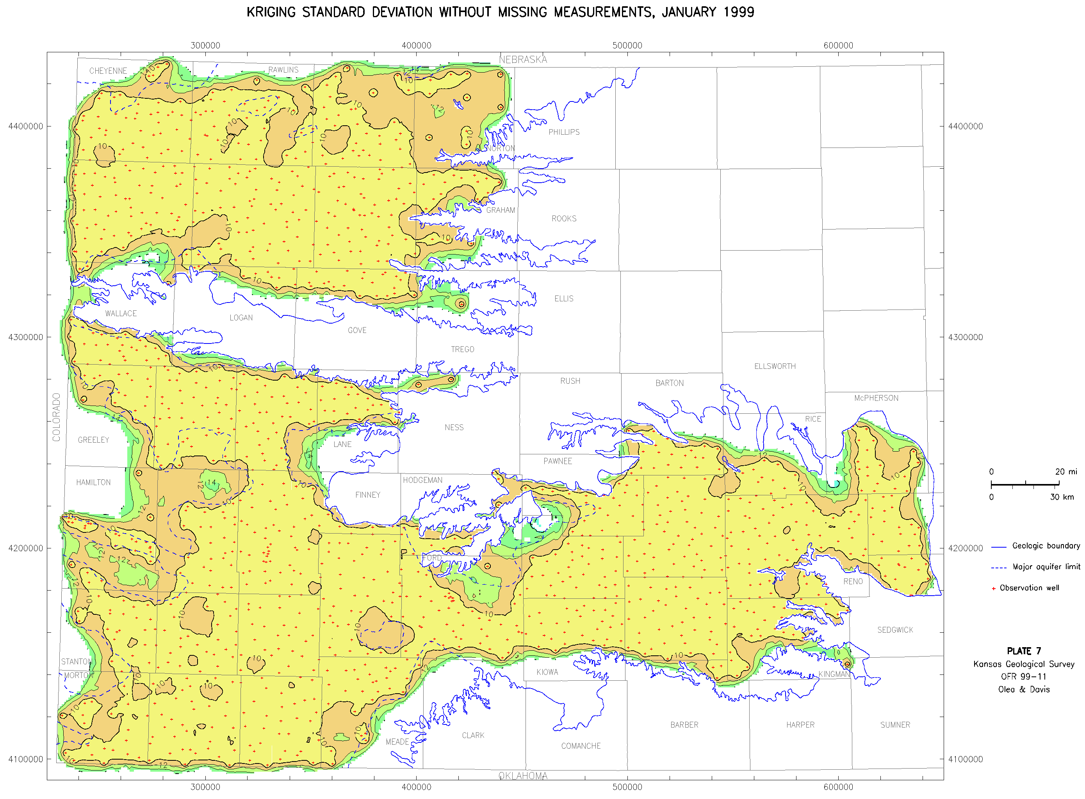Click the 'PLATE 7' heading
This screenshot has width=1085, height=799.
click(1024, 651)
